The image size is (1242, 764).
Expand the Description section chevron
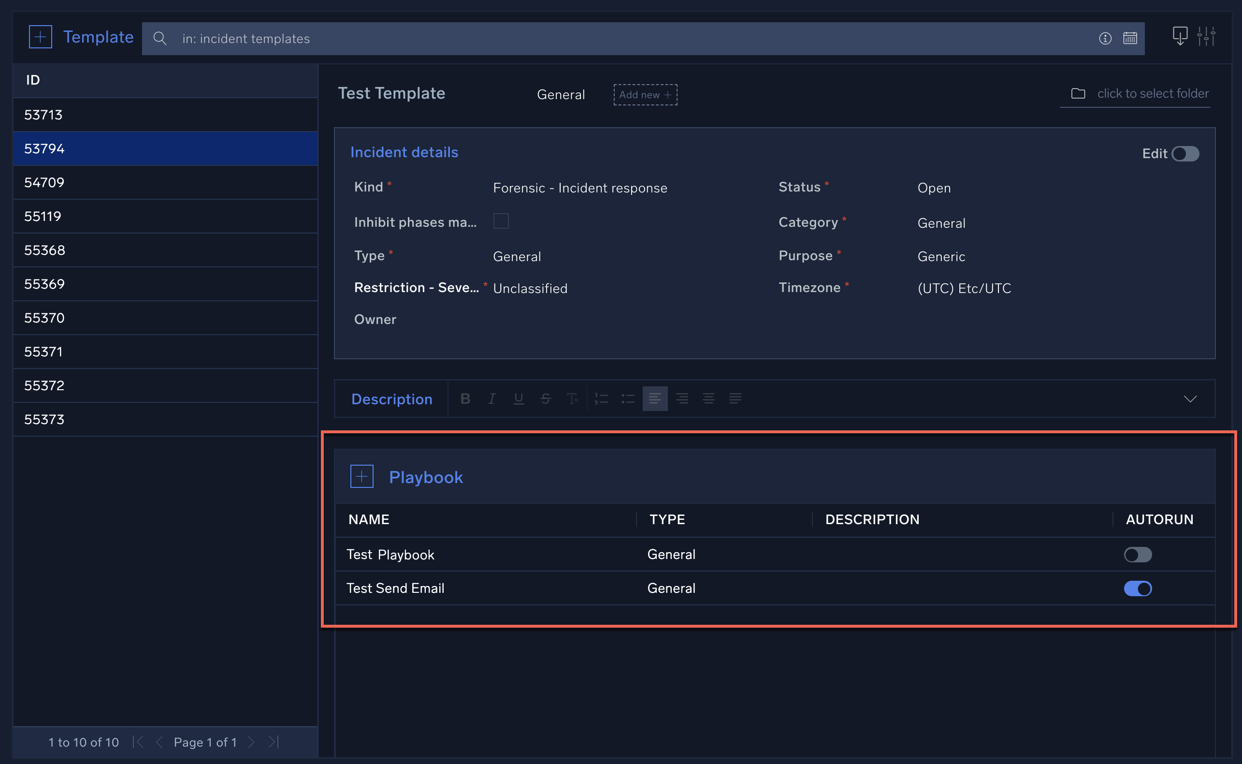[x=1190, y=398]
